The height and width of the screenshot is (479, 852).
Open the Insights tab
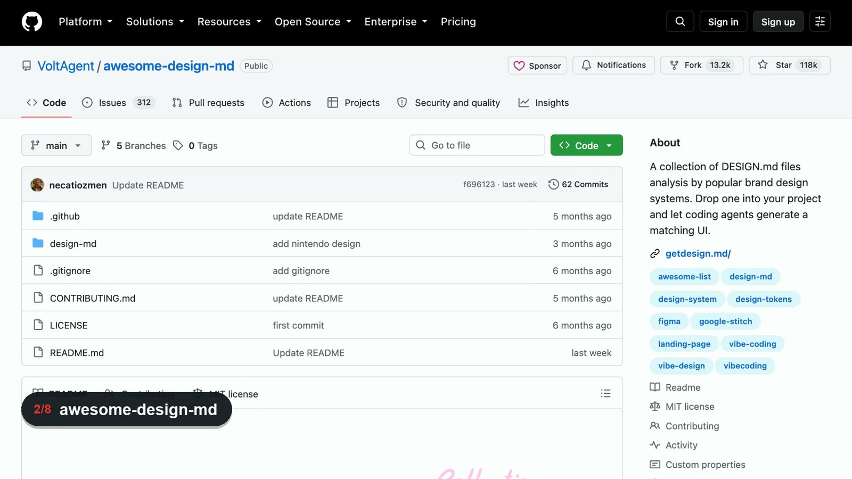544,103
